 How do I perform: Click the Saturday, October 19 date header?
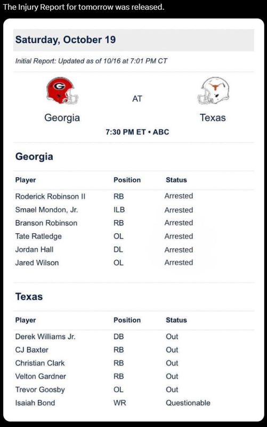66,39
